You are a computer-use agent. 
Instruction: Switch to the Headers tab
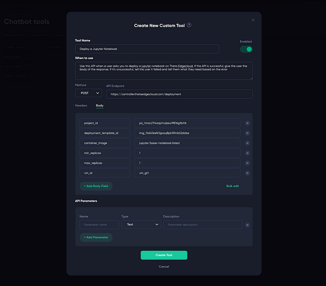click(x=81, y=105)
